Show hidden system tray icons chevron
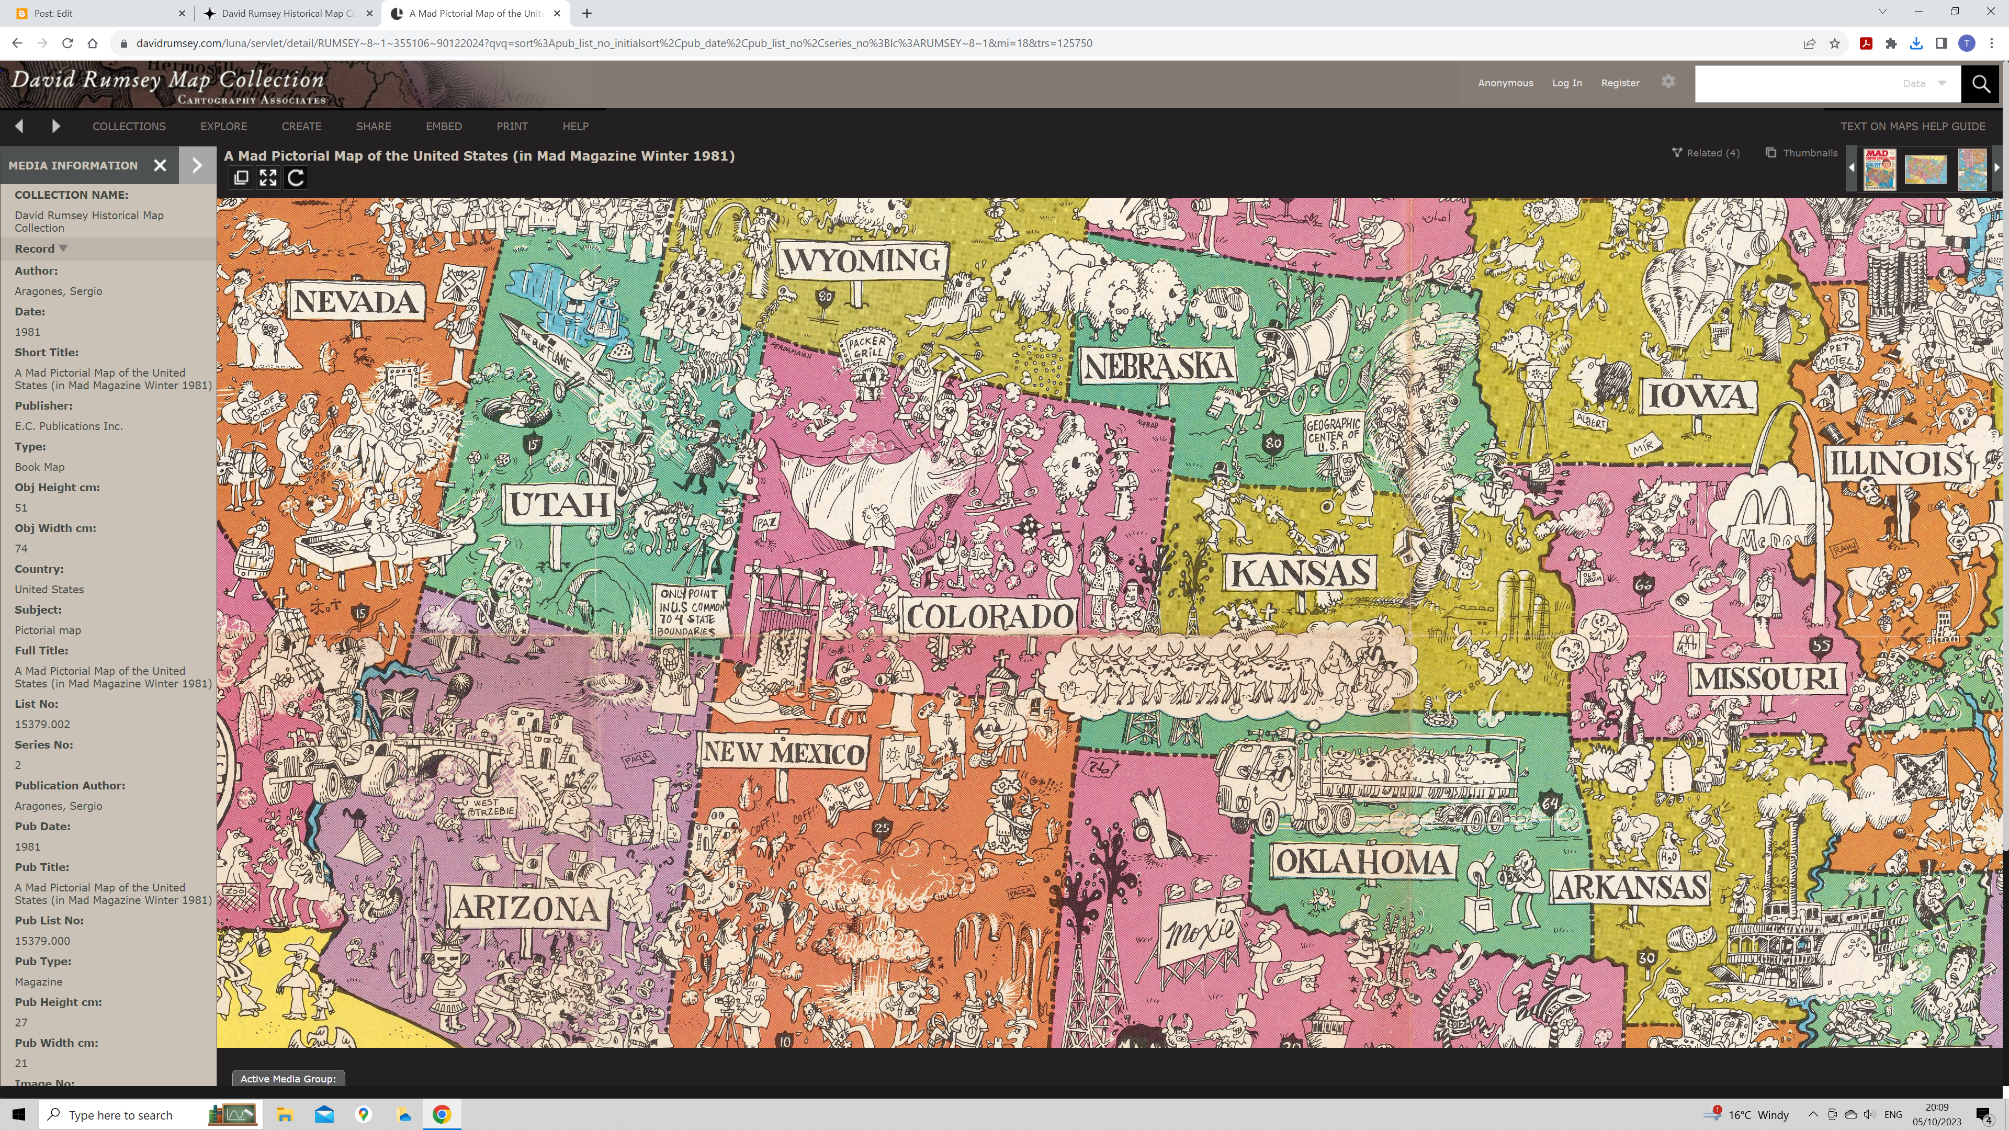 pyautogui.click(x=1813, y=1114)
